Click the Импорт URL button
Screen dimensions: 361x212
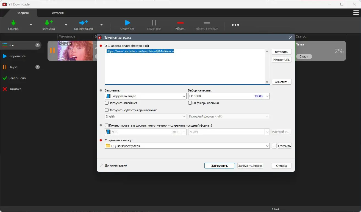tap(282, 60)
